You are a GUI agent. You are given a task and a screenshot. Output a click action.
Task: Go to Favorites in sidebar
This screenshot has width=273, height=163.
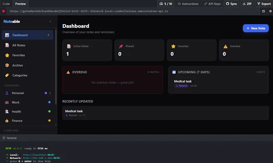28,55
